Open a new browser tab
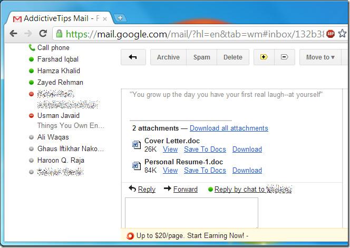Viewport: 350px width, 248px height. pos(120,18)
